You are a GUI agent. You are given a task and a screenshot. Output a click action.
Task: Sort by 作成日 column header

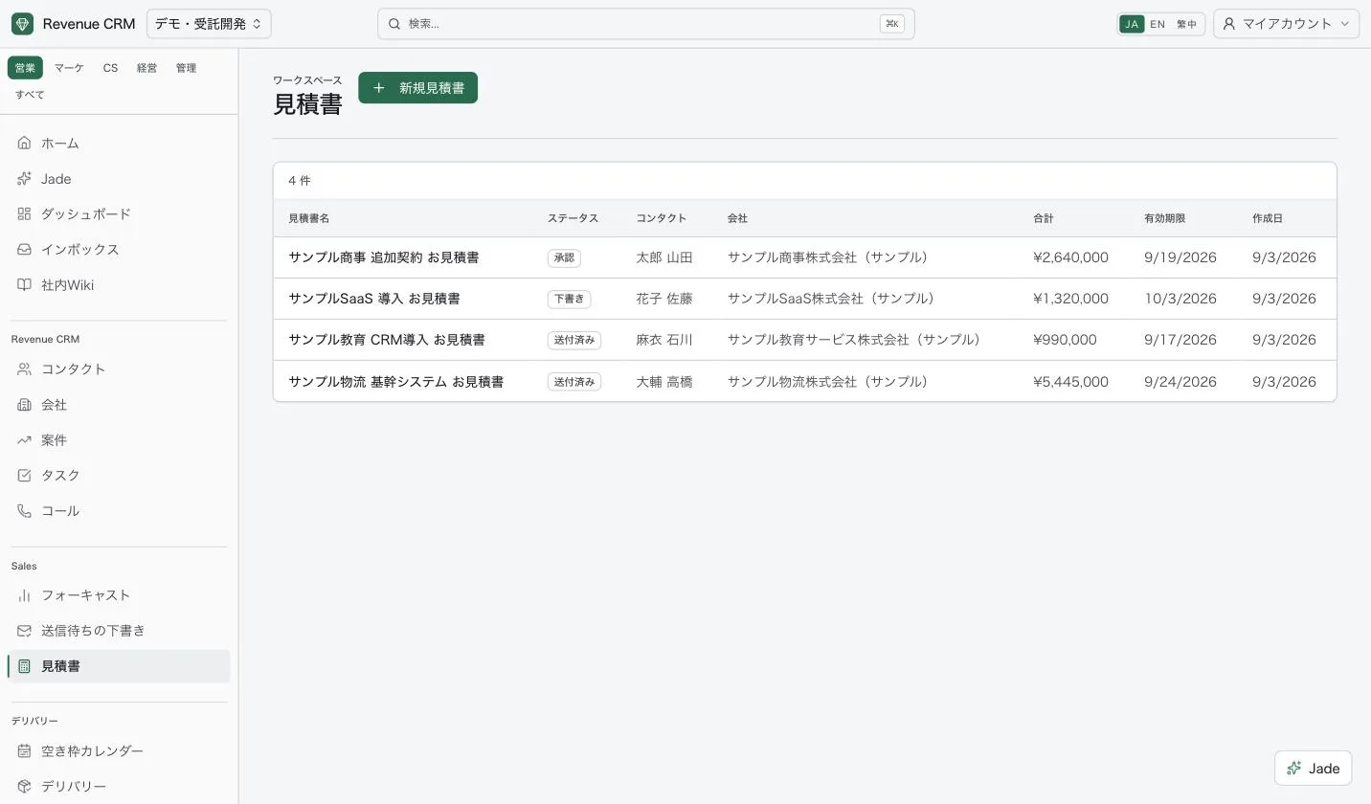click(x=1268, y=218)
